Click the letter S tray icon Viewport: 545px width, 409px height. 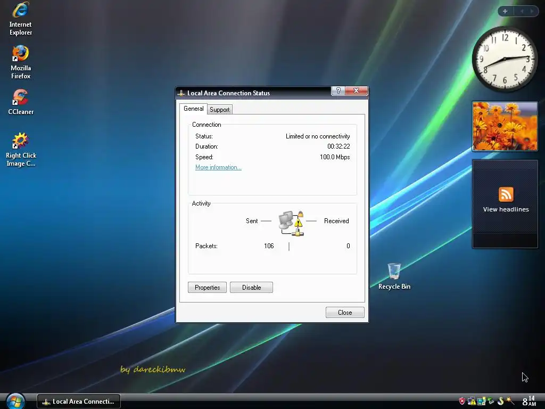[500, 402]
